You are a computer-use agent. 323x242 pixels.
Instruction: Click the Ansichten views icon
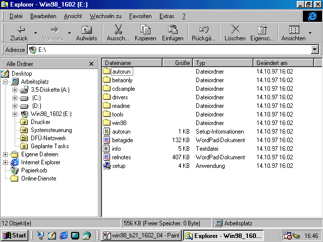point(294,33)
